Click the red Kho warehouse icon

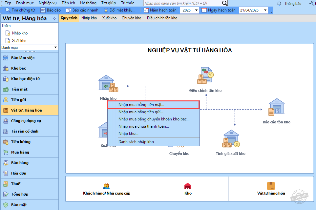point(188,186)
